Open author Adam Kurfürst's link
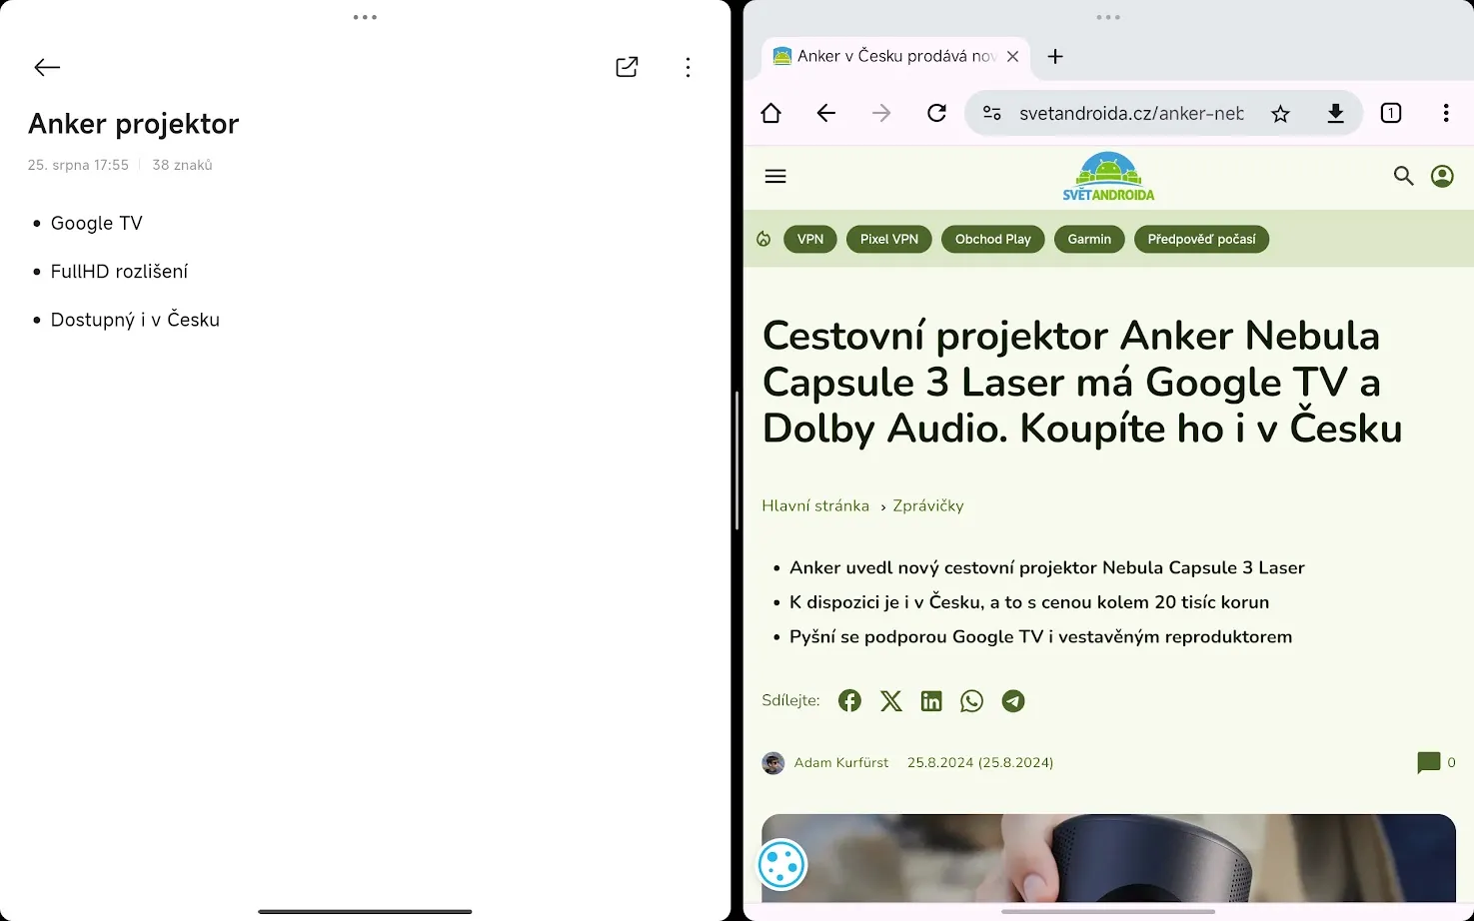The image size is (1474, 921). [x=840, y=763]
